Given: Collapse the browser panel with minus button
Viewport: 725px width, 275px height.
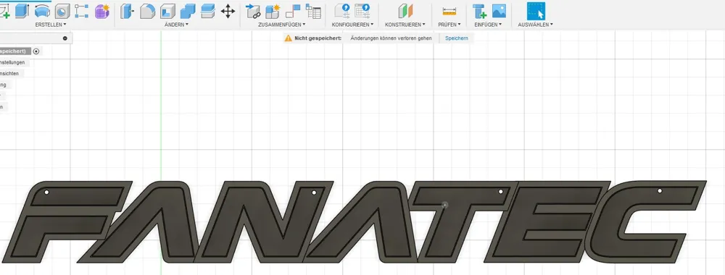Looking at the screenshot, I should (65, 38).
